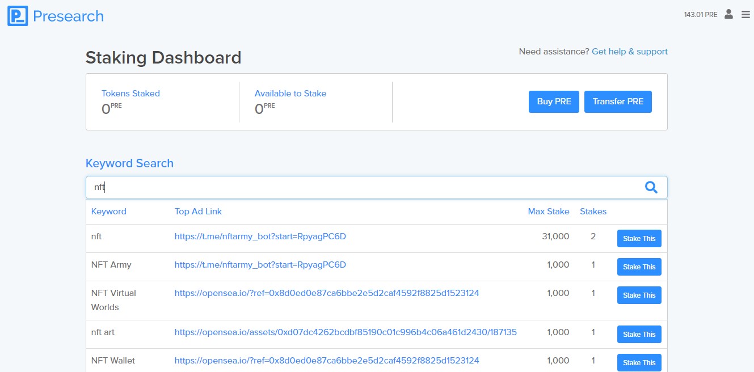Click the 'NFT Wallet' keyword cell
This screenshot has width=754, height=372.
pos(113,361)
